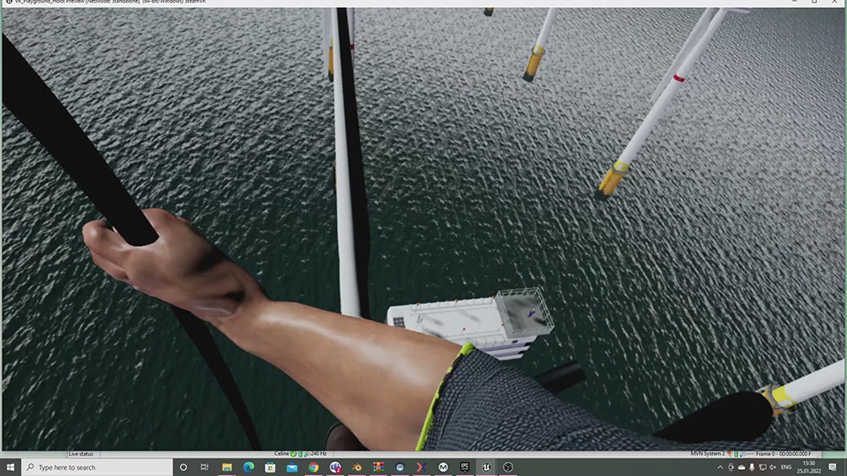847x476 pixels.
Task: Open the Mail app from the taskbar
Action: 292,467
